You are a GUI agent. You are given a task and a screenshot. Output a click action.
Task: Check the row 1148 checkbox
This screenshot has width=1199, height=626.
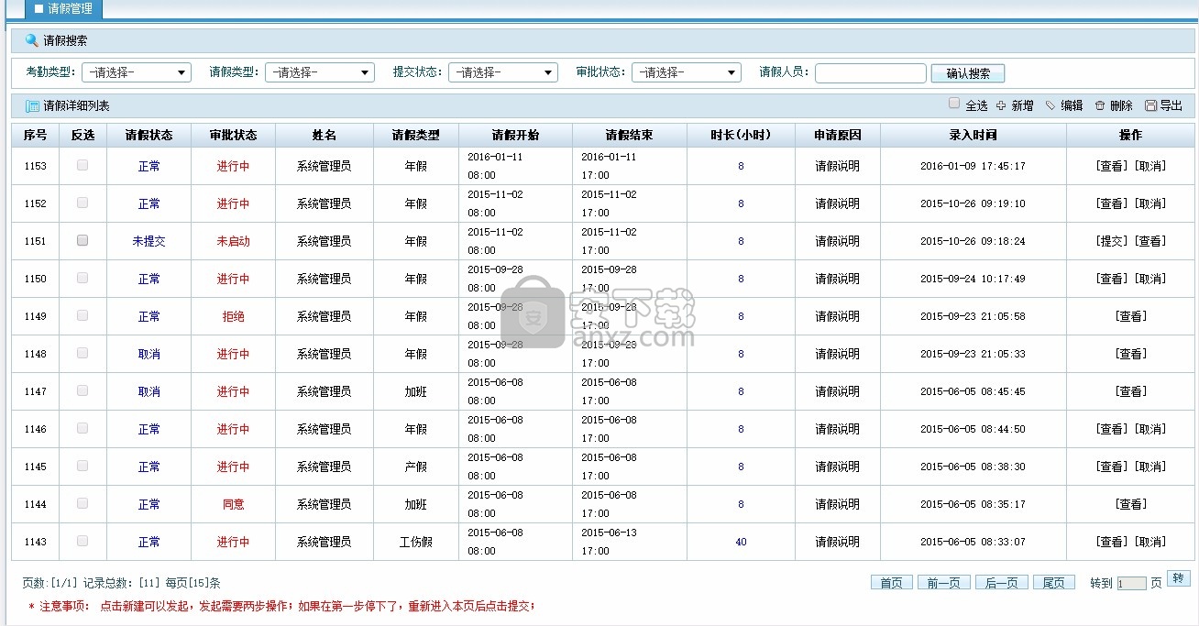pyautogui.click(x=82, y=353)
